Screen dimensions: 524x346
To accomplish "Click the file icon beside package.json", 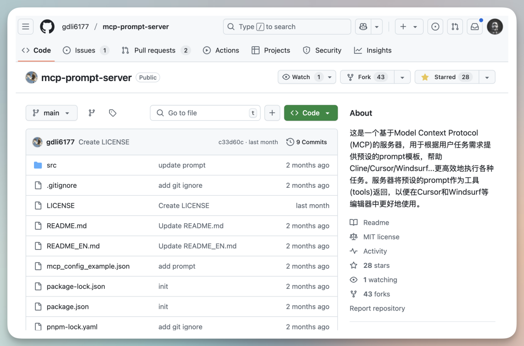I will click(x=38, y=307).
